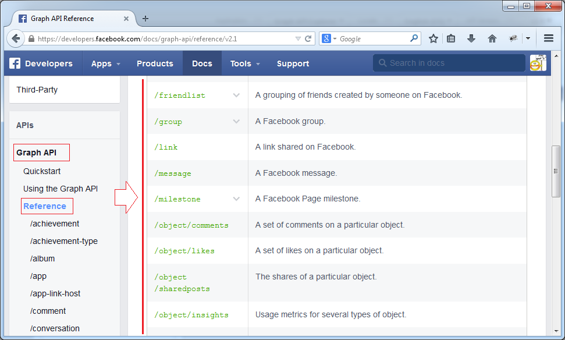Open the Support menu item
This screenshot has width=565, height=340.
tap(293, 63)
